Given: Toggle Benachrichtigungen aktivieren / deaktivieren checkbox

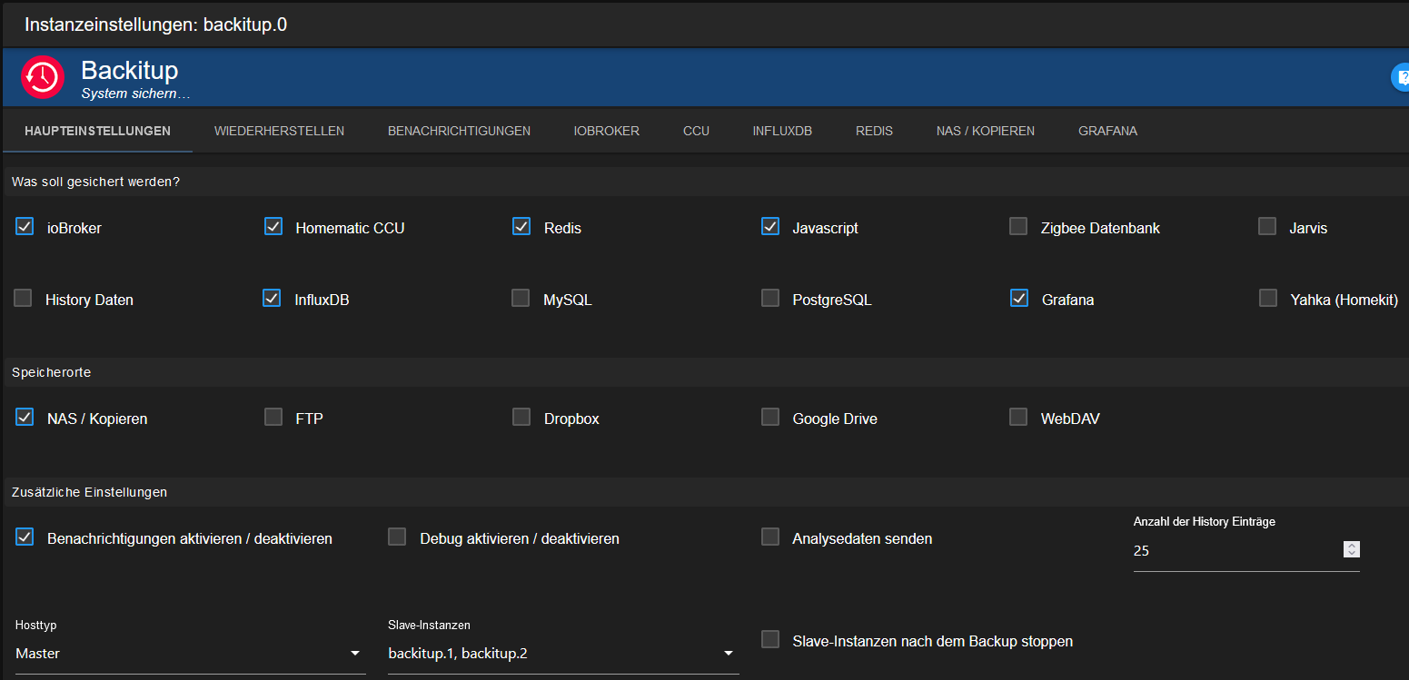Looking at the screenshot, I should [25, 537].
